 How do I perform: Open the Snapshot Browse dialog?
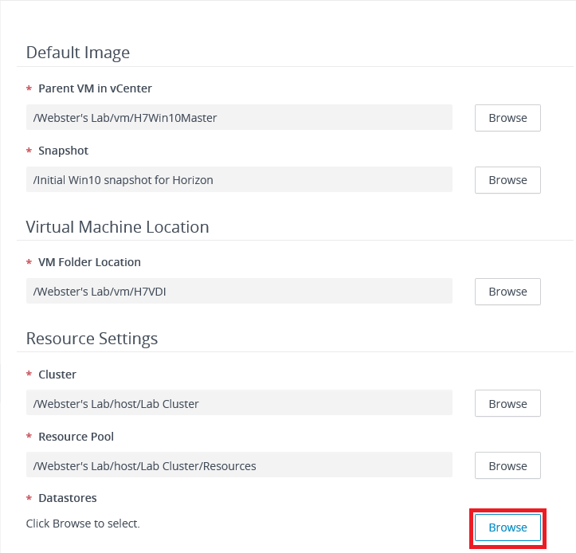507,180
